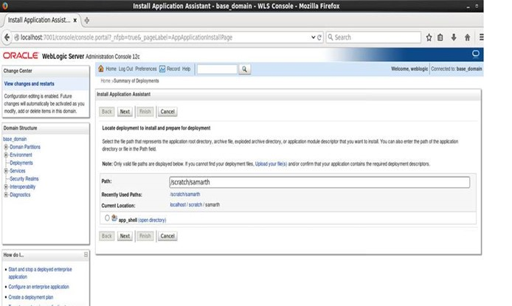Open the downloads arrow icon
The image size is (512, 306).
click(x=454, y=38)
